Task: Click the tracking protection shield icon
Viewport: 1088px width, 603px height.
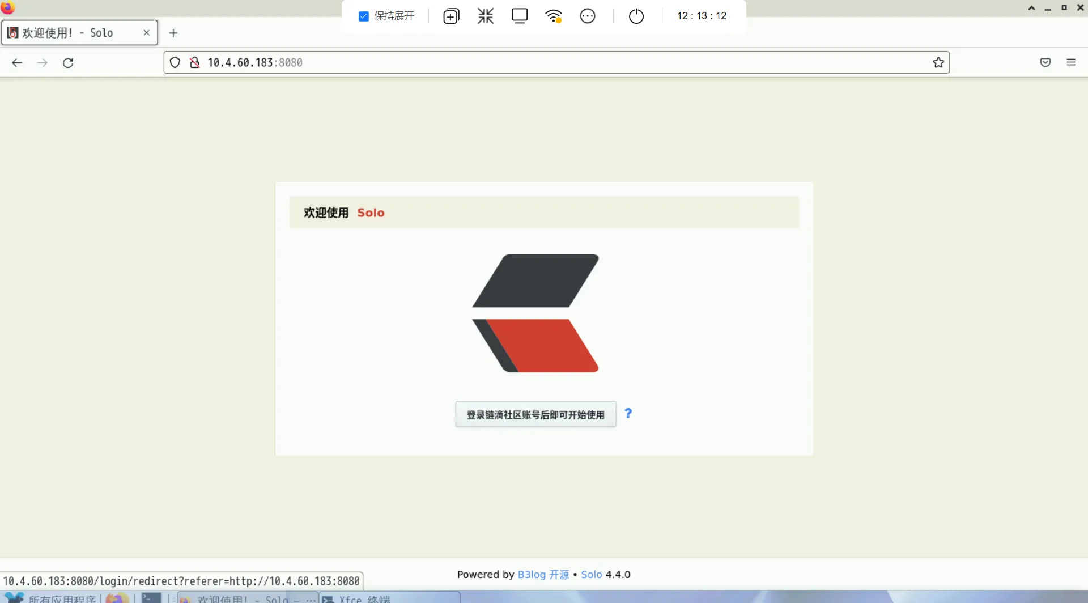Action: tap(175, 63)
